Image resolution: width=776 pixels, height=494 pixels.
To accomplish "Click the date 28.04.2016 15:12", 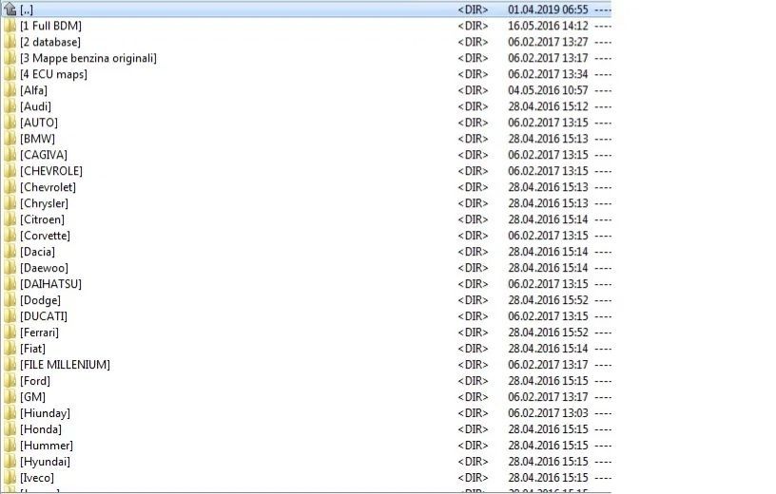I will 548,106.
